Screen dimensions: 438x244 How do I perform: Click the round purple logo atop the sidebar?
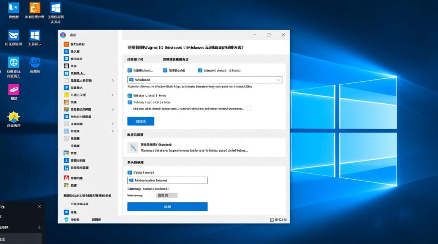tap(63, 35)
